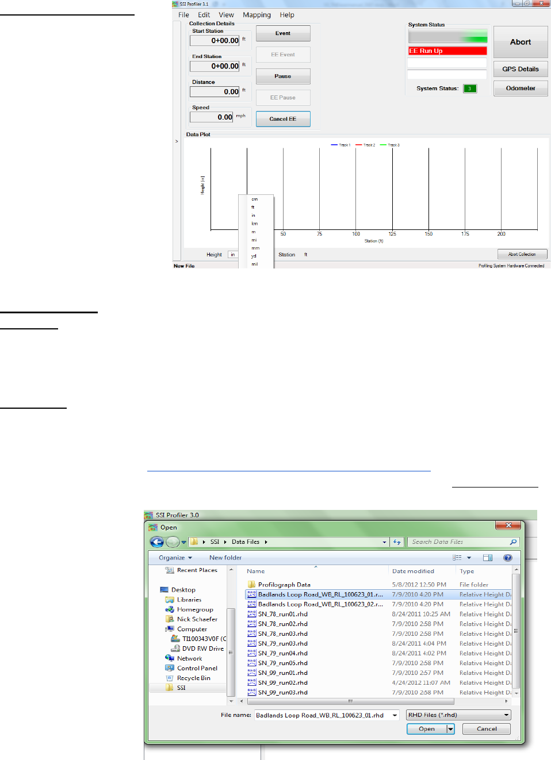This screenshot has width=551, height=760.
Task: Click the Nick Schaefer user folder icon
Action: click(x=170, y=619)
